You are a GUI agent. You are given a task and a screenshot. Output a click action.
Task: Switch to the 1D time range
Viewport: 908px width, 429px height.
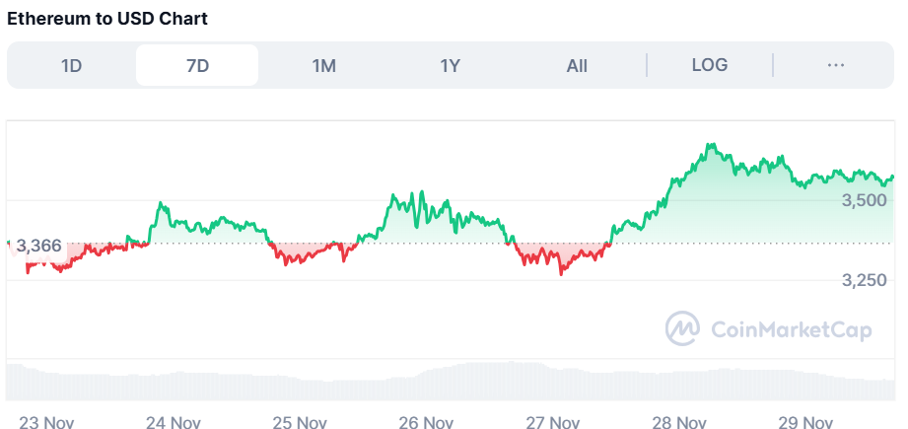point(71,65)
